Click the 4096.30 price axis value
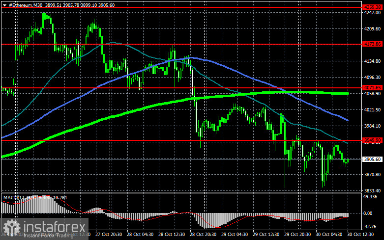 [x=372, y=77]
